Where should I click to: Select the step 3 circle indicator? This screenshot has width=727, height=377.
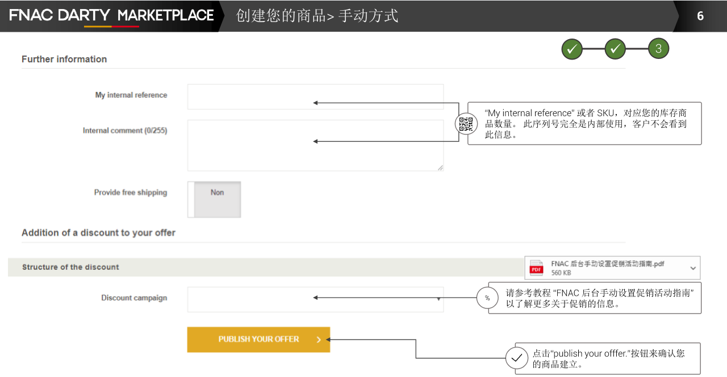[x=658, y=49]
